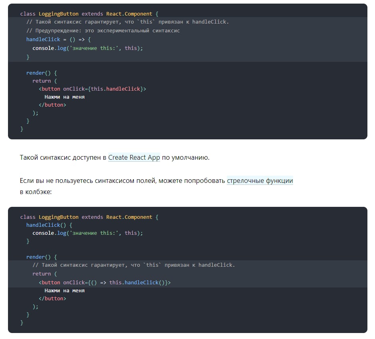Viewport: 375px width, 339px height.
Task: Click the words в колбэке:
Action: tap(36, 192)
